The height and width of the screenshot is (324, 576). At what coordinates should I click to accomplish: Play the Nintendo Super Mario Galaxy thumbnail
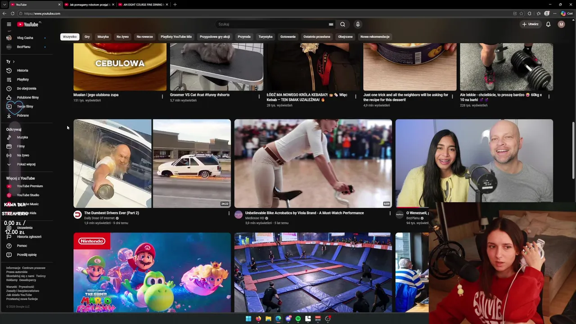152,272
